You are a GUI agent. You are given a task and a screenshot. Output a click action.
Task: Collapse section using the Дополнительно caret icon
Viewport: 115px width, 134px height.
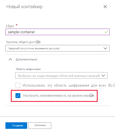coord(10,59)
